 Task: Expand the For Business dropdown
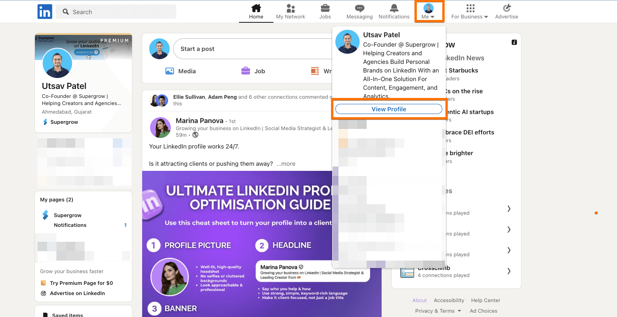coord(470,11)
